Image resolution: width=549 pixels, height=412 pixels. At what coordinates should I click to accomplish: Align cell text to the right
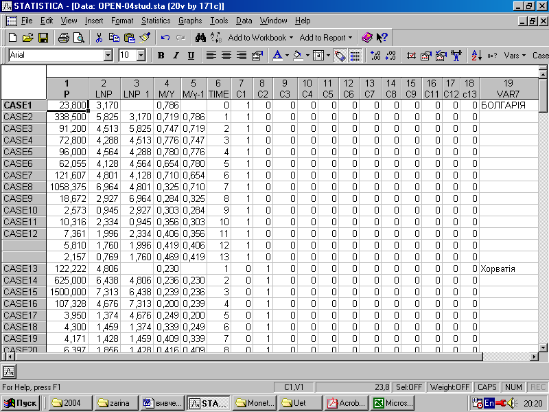coord(242,56)
